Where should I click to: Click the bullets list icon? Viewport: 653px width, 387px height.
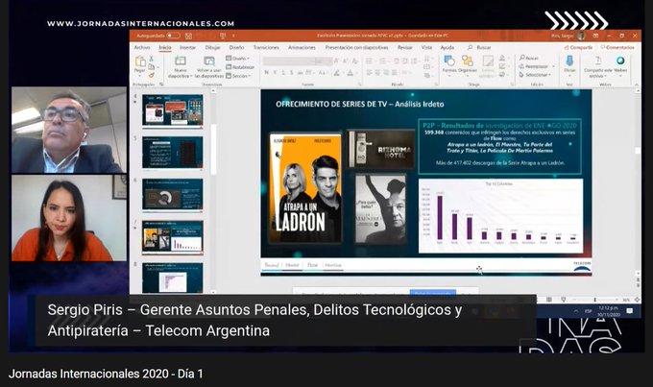pos(370,60)
